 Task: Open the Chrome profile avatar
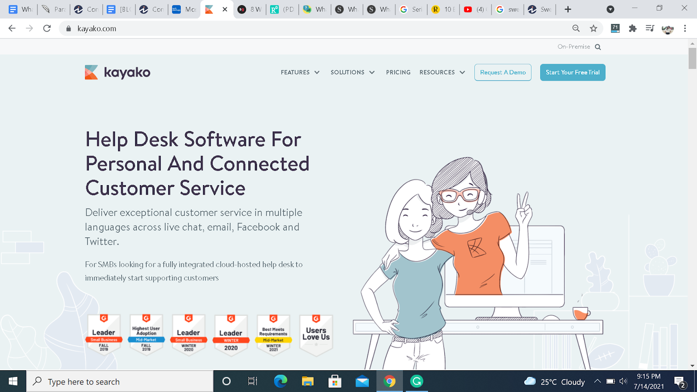point(667,29)
